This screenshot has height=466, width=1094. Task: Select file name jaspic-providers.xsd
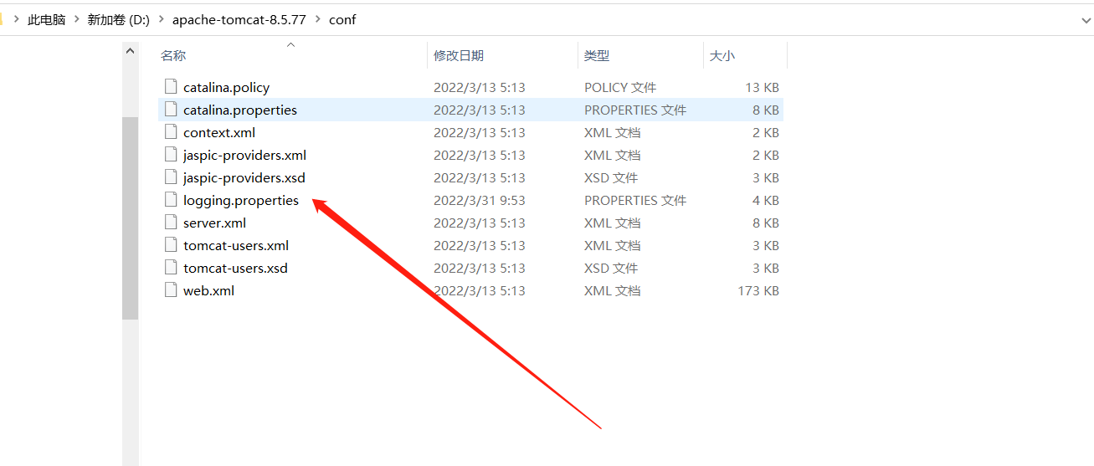(x=244, y=177)
